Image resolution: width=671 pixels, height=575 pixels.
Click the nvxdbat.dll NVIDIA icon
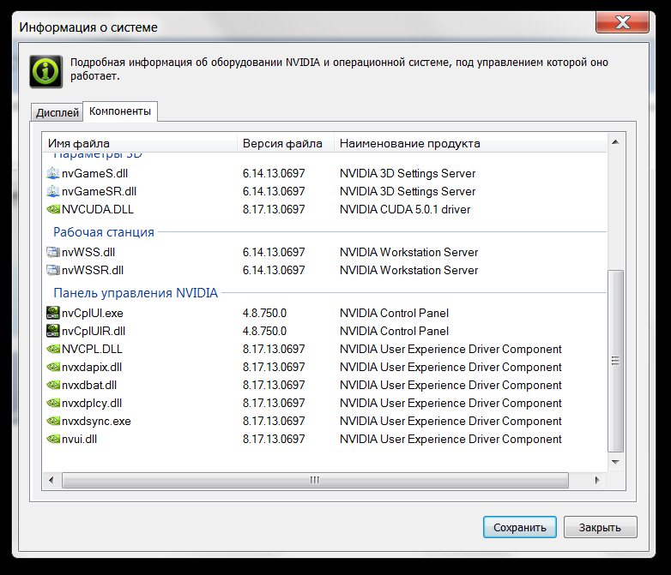click(x=52, y=385)
